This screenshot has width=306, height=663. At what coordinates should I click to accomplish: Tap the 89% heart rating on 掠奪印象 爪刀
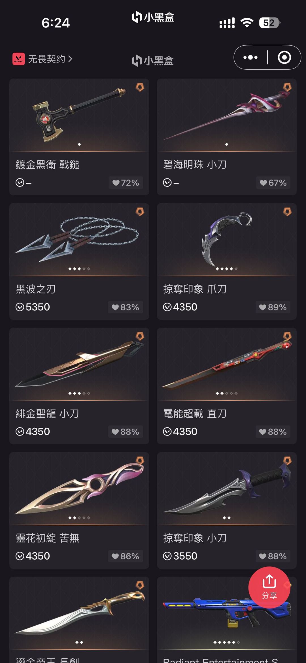[x=273, y=307]
